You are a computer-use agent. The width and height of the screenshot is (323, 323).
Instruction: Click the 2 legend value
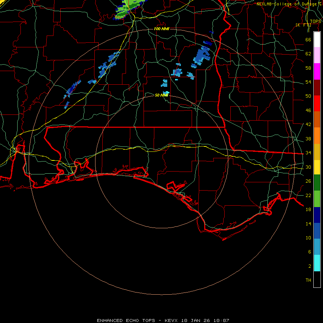point(309,266)
